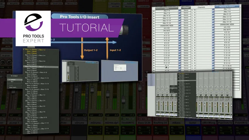Expand the A 9-10 row triangle
The height and width of the screenshot is (140, 249).
154,33
